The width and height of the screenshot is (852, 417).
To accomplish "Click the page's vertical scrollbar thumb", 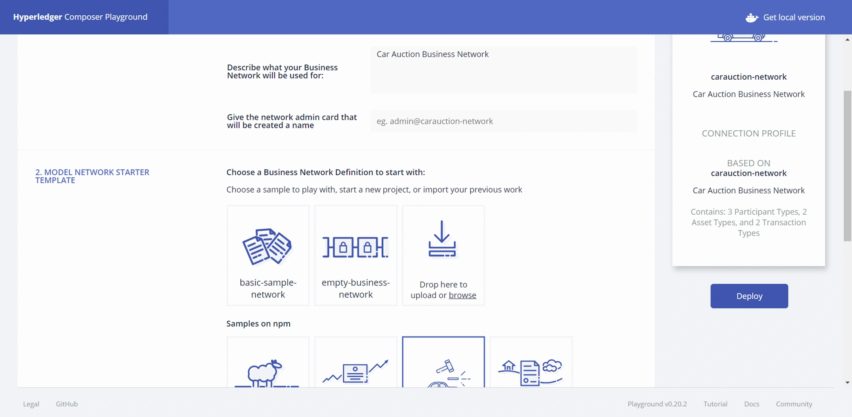I will [847, 166].
